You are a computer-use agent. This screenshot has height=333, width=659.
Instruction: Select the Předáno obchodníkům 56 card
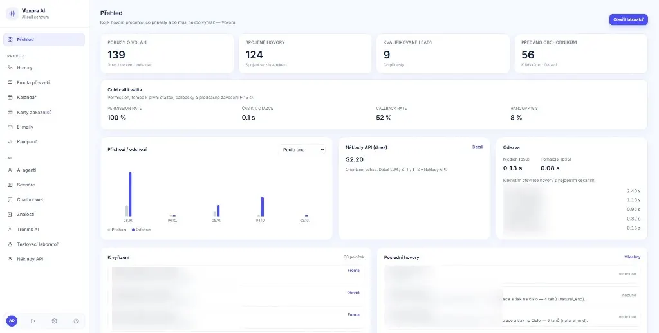click(581, 54)
